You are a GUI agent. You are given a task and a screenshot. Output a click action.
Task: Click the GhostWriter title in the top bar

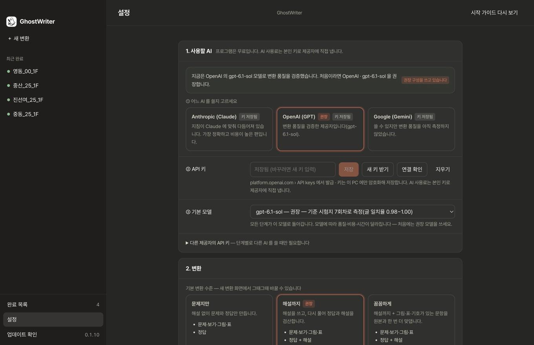click(289, 13)
